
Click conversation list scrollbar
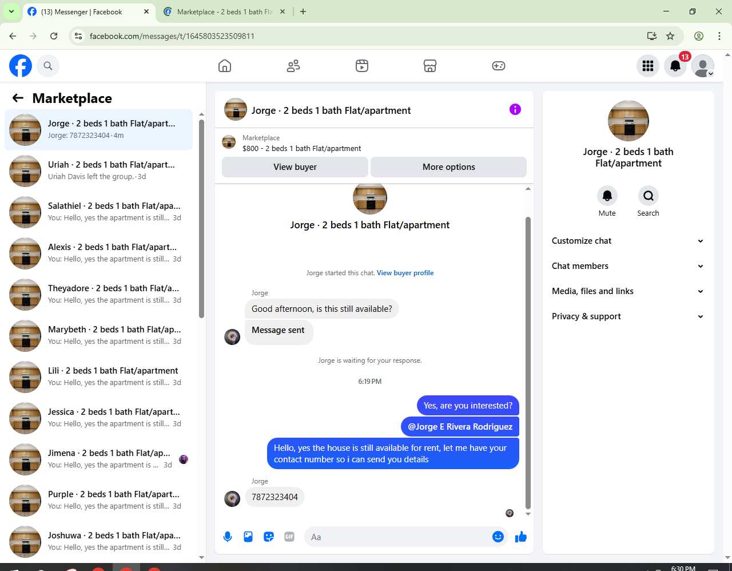[201, 218]
